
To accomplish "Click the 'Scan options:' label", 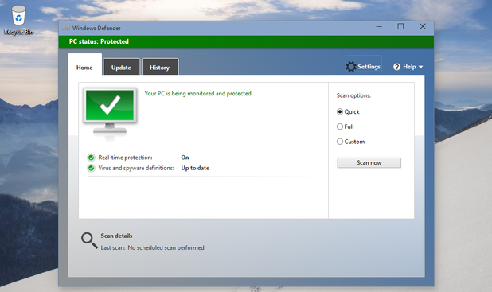I will point(353,95).
